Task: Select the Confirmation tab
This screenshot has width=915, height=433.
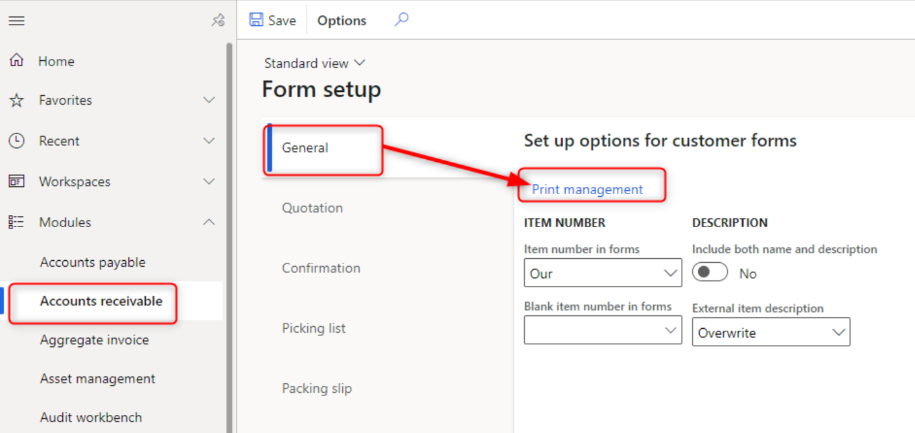Action: click(x=321, y=268)
